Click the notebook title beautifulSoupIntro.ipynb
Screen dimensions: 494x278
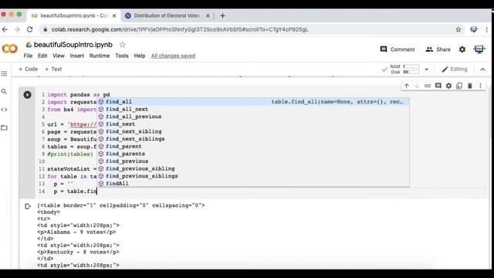click(73, 45)
